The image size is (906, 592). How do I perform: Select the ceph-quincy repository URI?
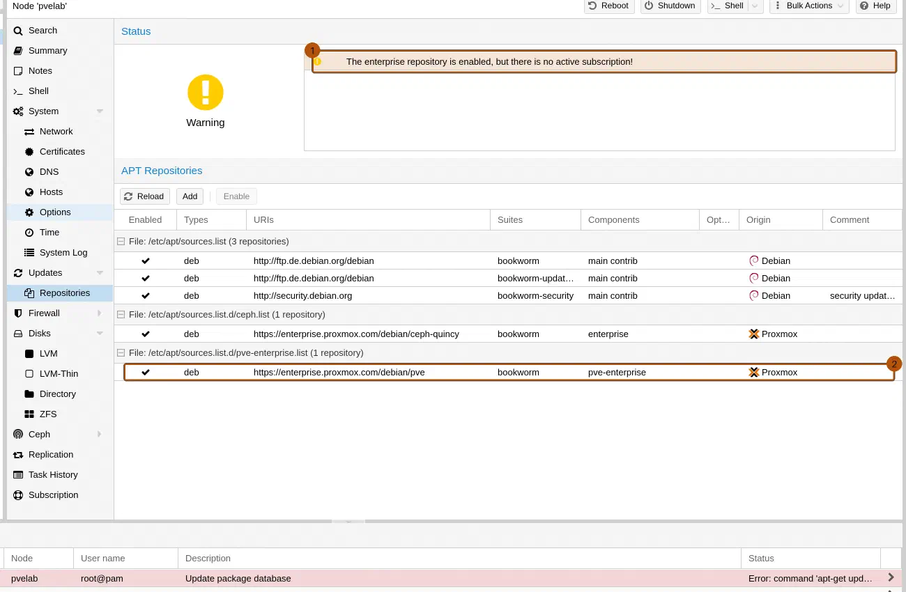point(356,334)
